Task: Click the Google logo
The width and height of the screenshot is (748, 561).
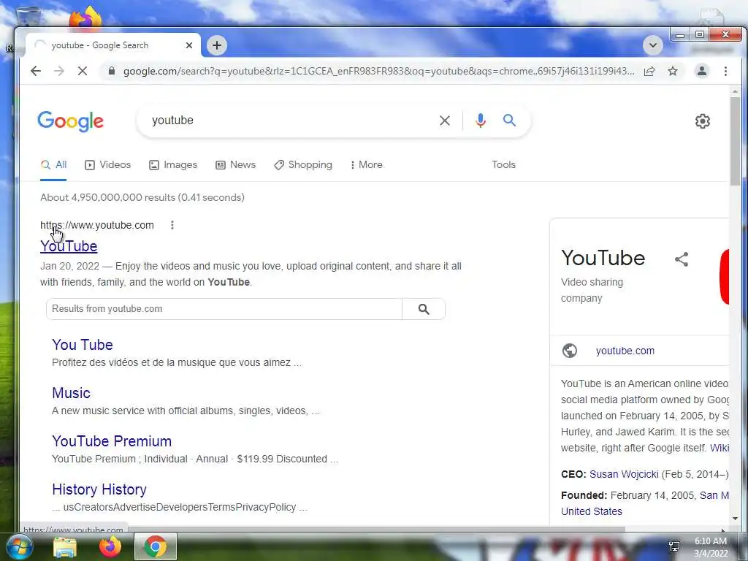Action: tap(71, 121)
